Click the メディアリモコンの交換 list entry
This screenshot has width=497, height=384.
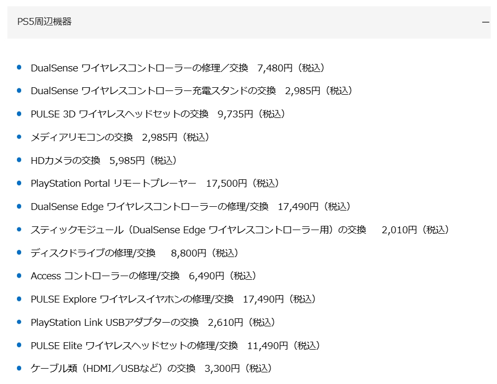pyautogui.click(x=82, y=137)
